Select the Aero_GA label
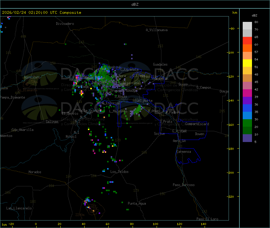This screenshot has height=228, width=270. (x=179, y=141)
